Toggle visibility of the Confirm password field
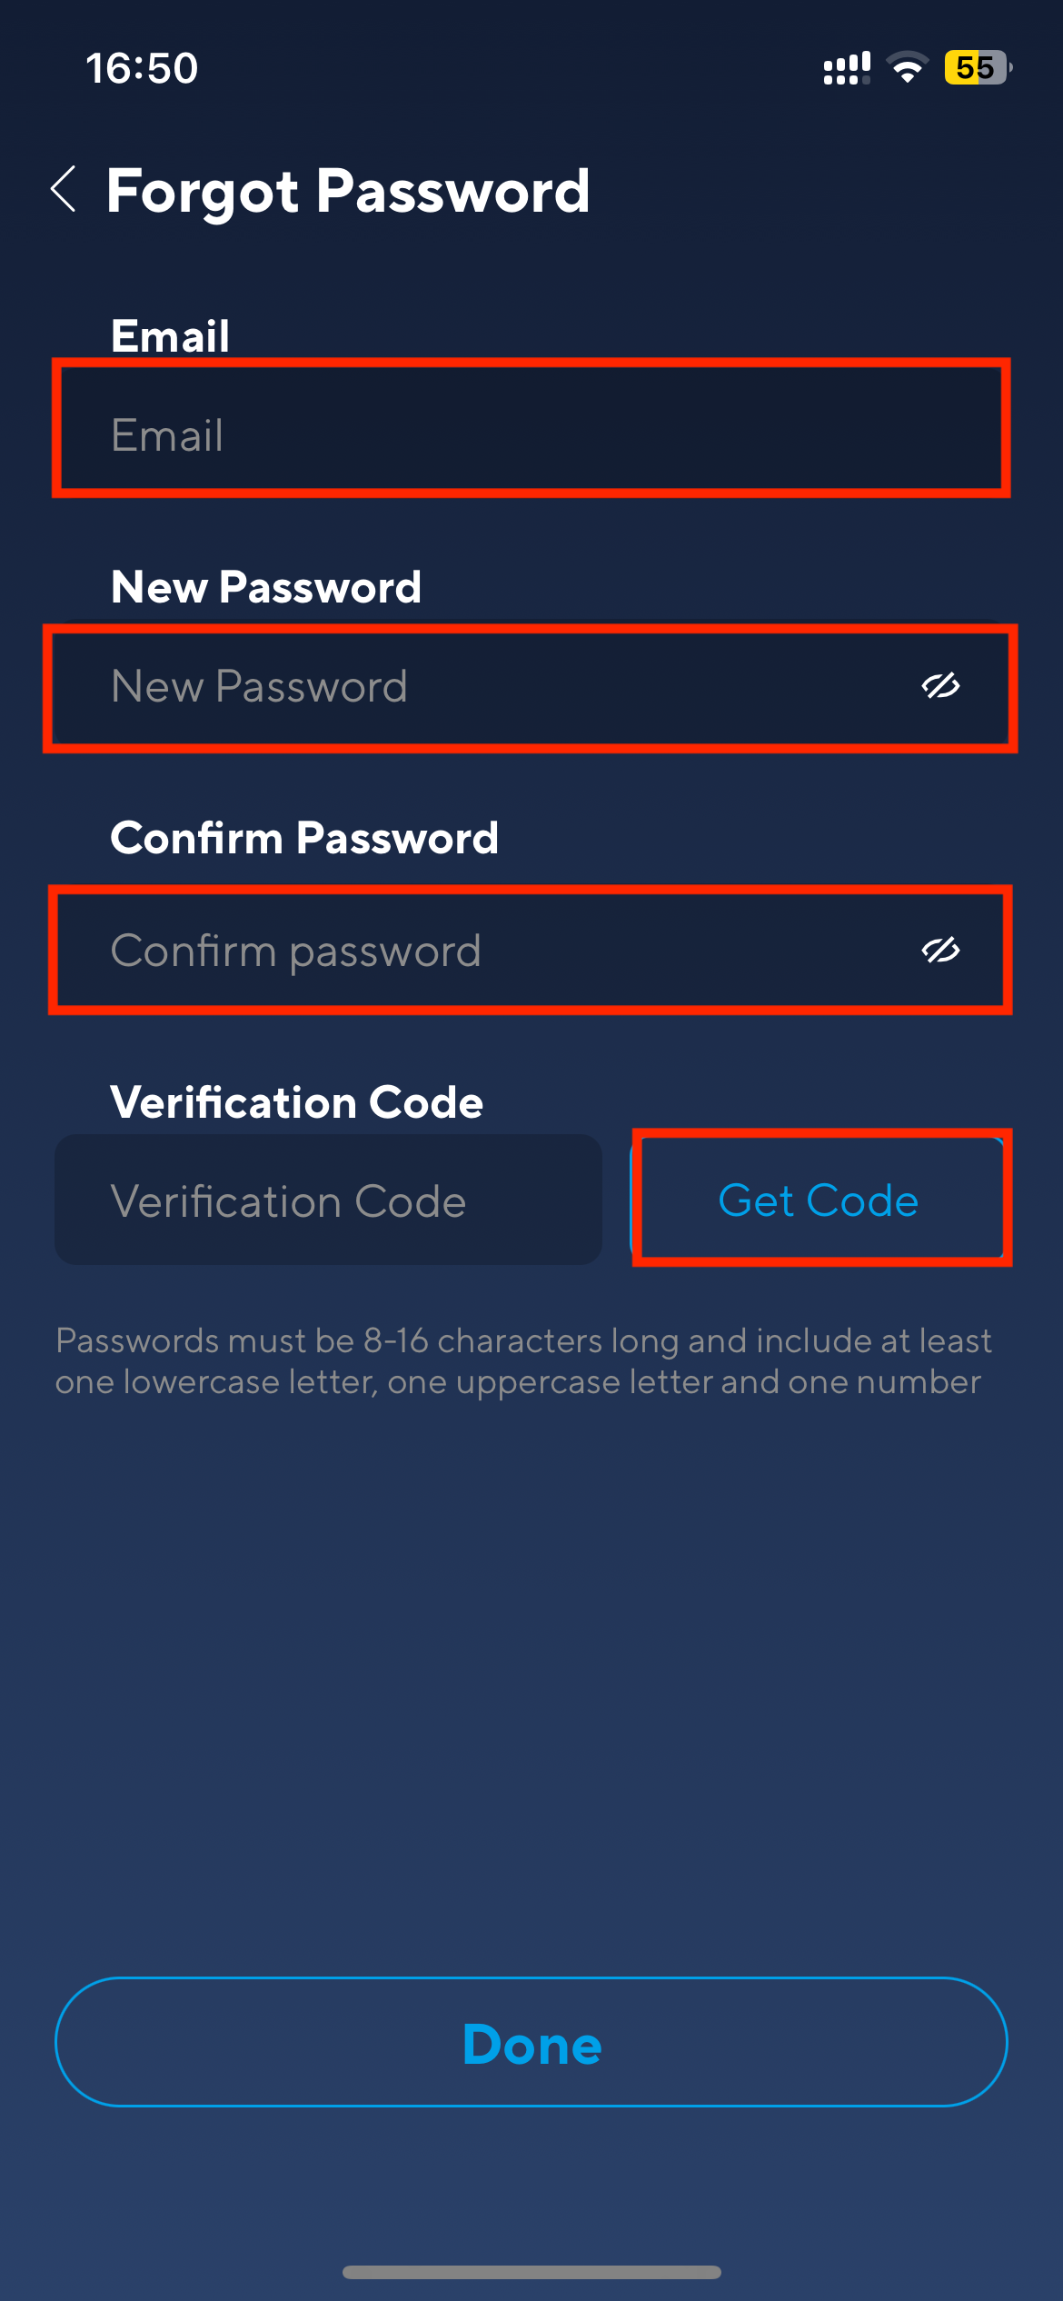The width and height of the screenshot is (1063, 2301). tap(940, 951)
